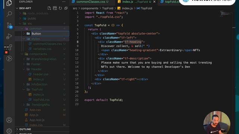Viewport: 239px width, 134px height.
Task: Open the Search view icon
Action: (9, 14)
